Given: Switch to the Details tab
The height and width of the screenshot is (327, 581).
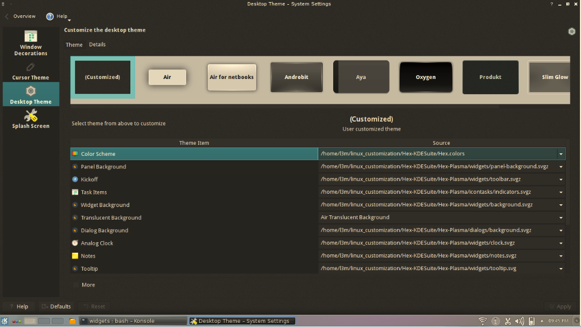Looking at the screenshot, I should coord(97,44).
